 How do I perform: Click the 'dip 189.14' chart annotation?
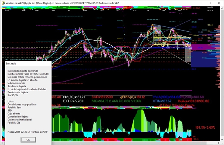159,35
